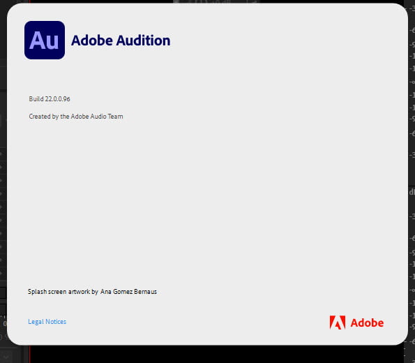
Task: Click the Adobe Audition title text
Action: point(121,40)
